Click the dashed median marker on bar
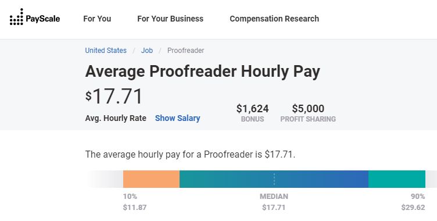The image size is (437, 221). click(274, 179)
